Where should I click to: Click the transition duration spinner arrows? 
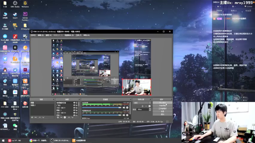150,110
